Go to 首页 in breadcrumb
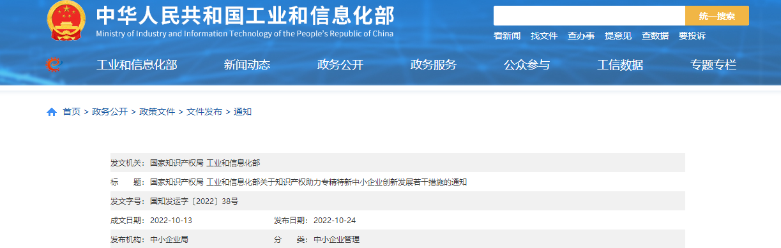Screen dimensions: 781x248 (x=72, y=112)
